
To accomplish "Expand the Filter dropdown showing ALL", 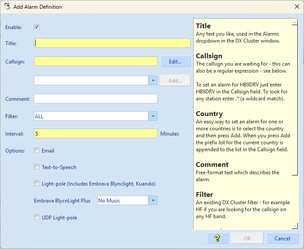I will (152, 116).
